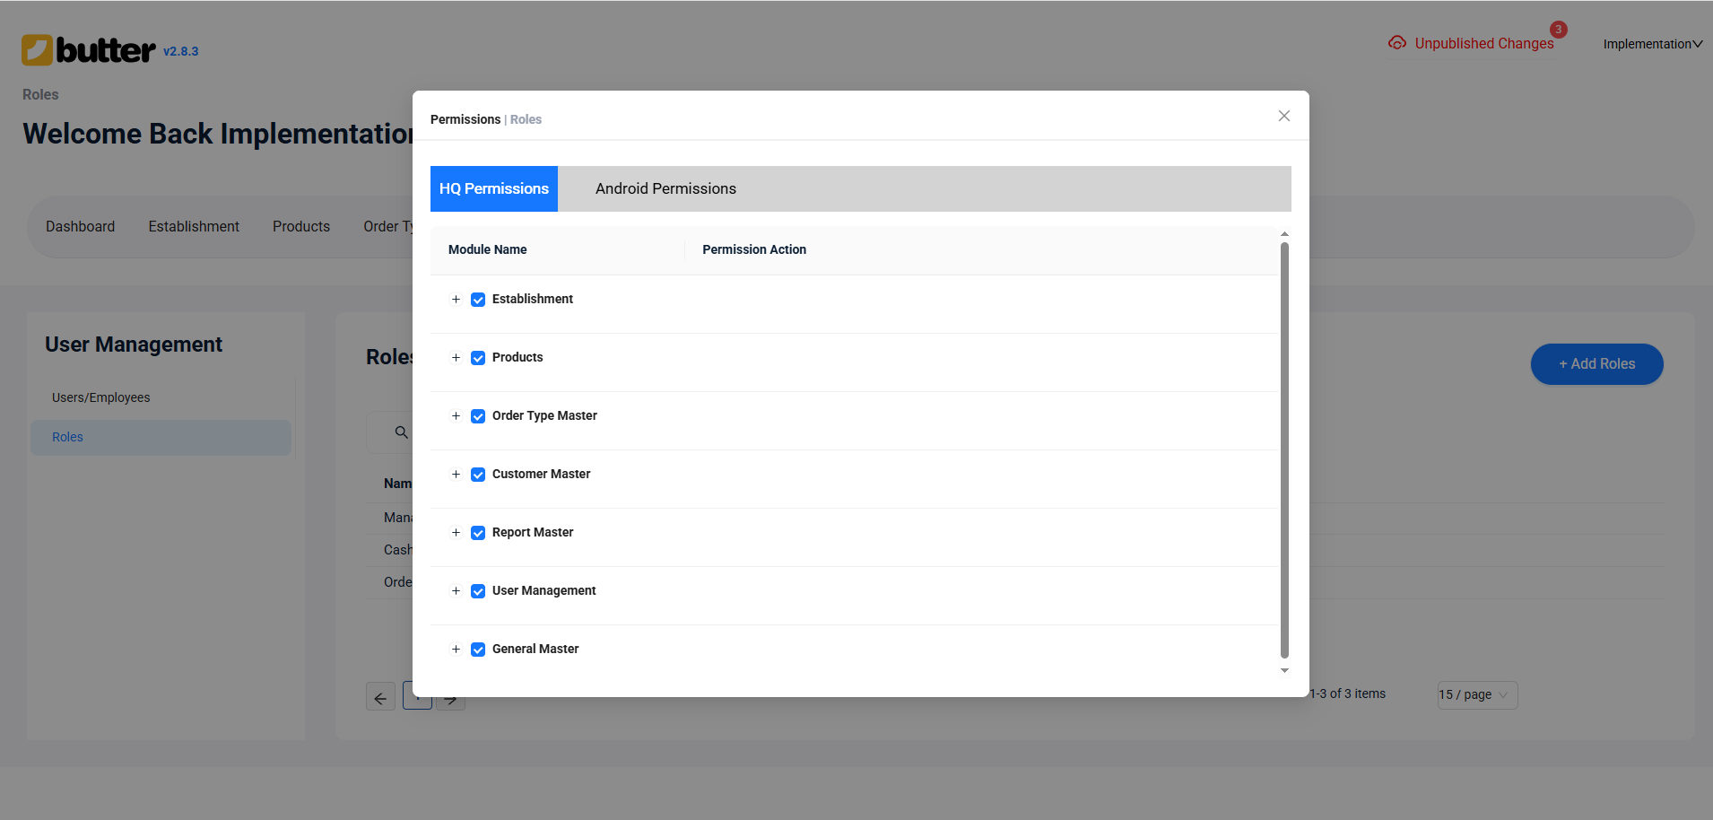Select the HQ Permissions tab
This screenshot has width=1713, height=820.
[x=494, y=188]
